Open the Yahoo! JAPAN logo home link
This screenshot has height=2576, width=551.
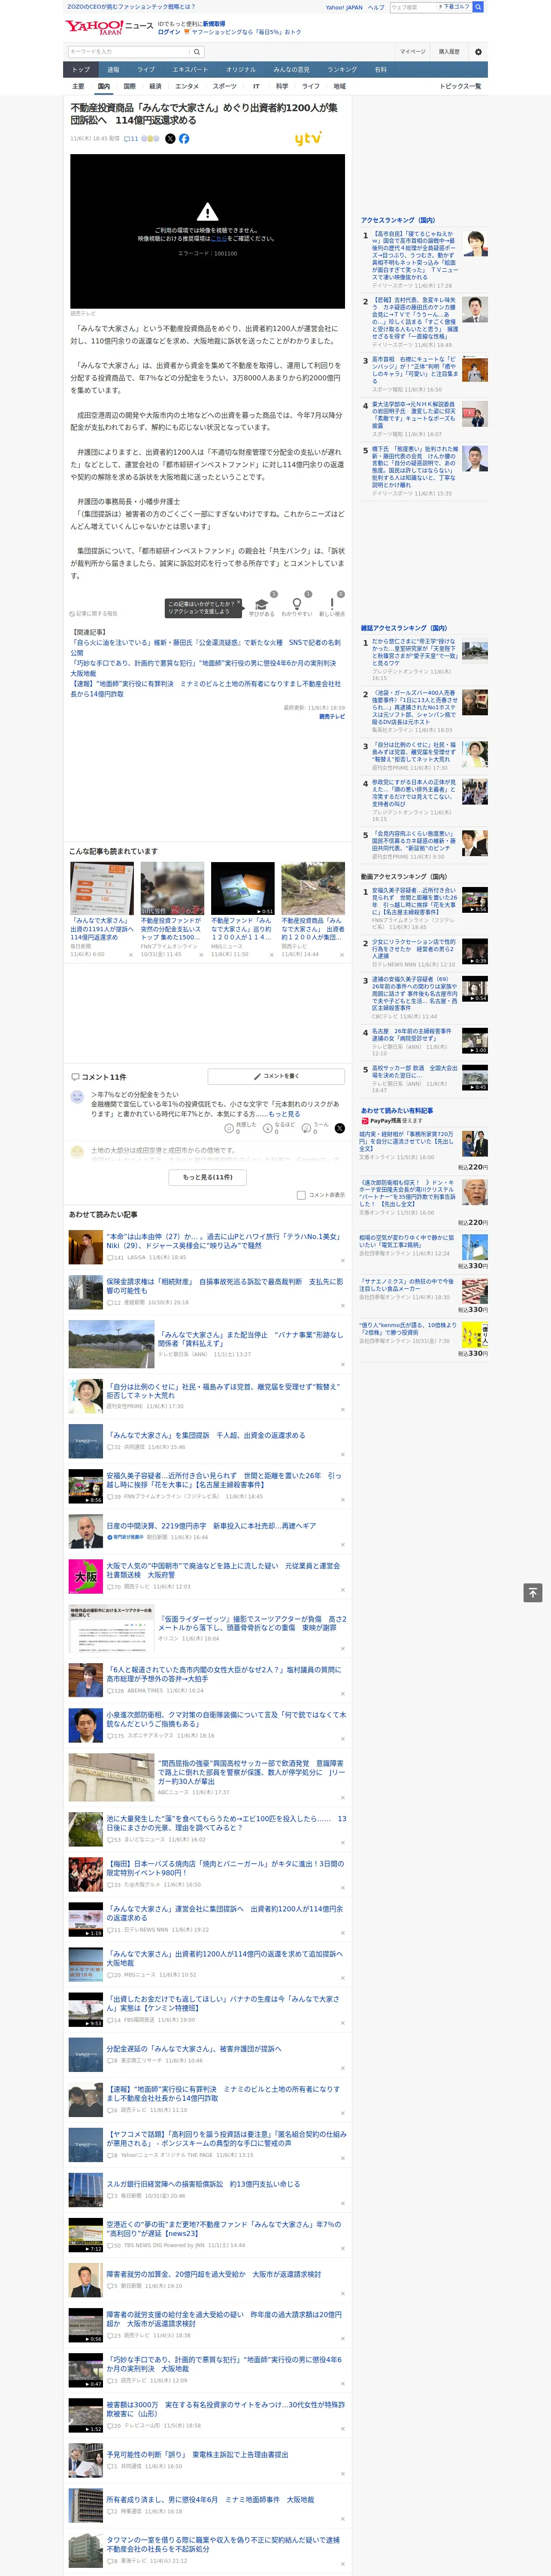[95, 27]
